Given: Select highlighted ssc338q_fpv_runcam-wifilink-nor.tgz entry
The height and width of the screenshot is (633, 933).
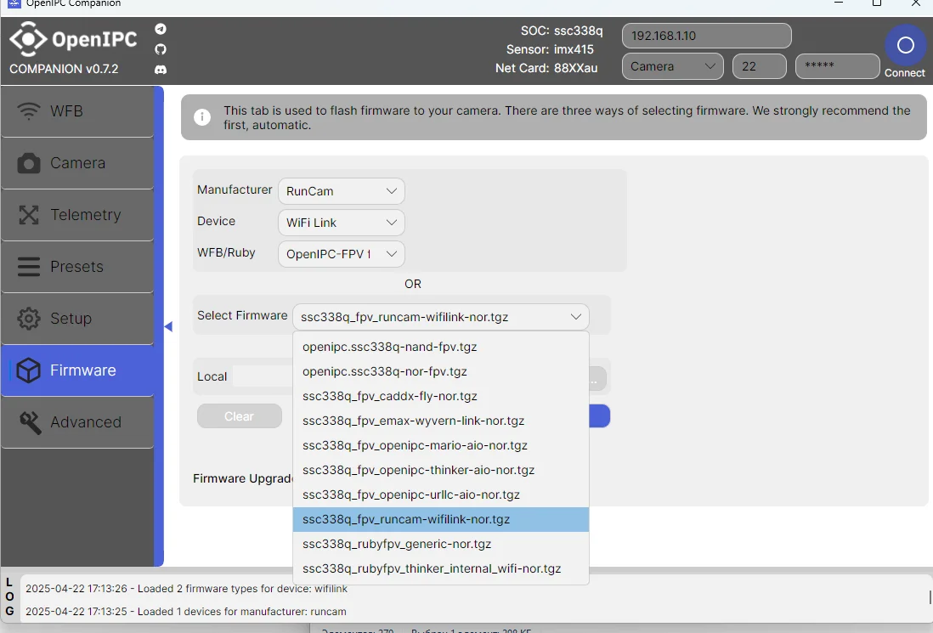Looking at the screenshot, I should pyautogui.click(x=441, y=519).
